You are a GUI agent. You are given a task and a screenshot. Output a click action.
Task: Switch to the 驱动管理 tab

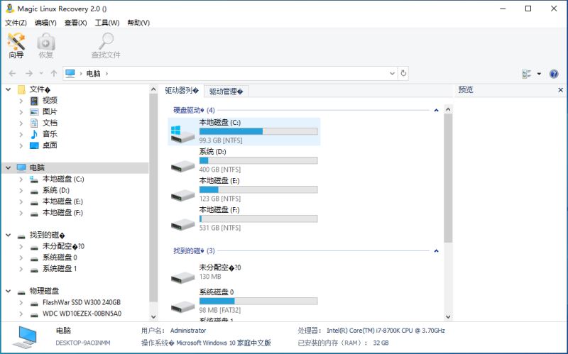226,92
